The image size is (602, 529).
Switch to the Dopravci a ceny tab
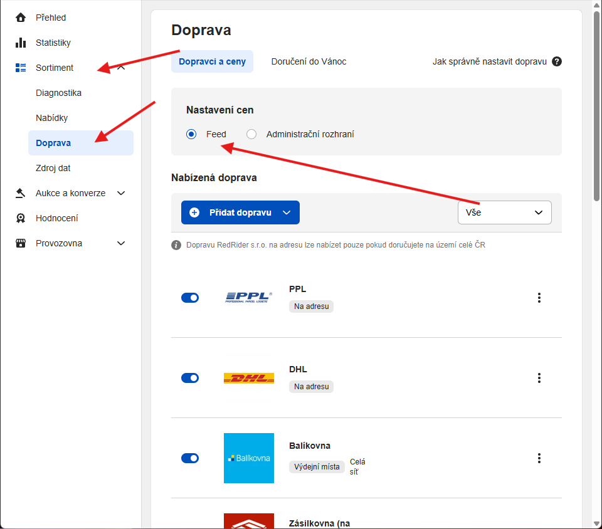[x=213, y=61]
